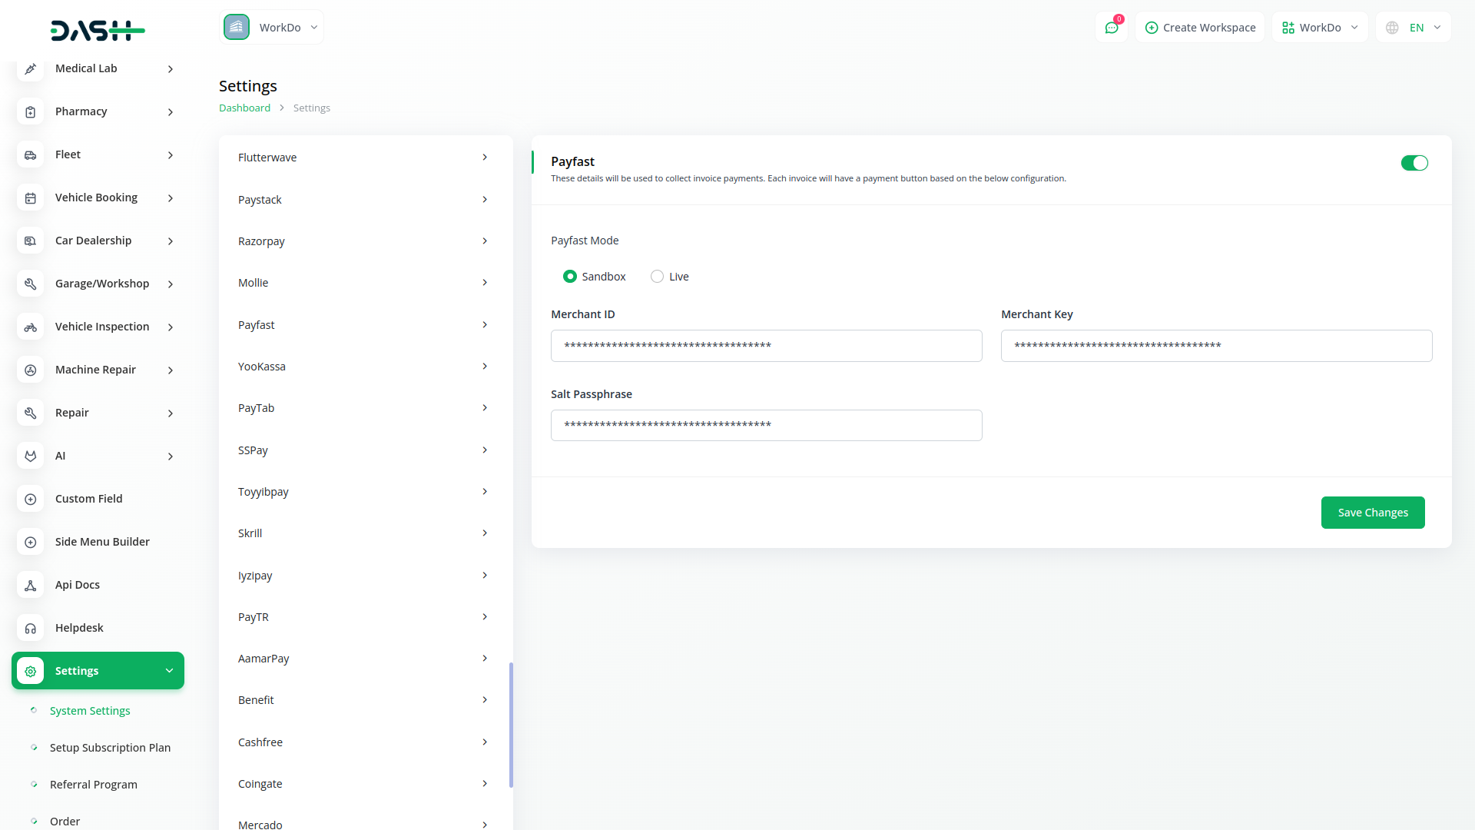Open System Settings submenu link
This screenshot has width=1475, height=830.
click(x=90, y=711)
